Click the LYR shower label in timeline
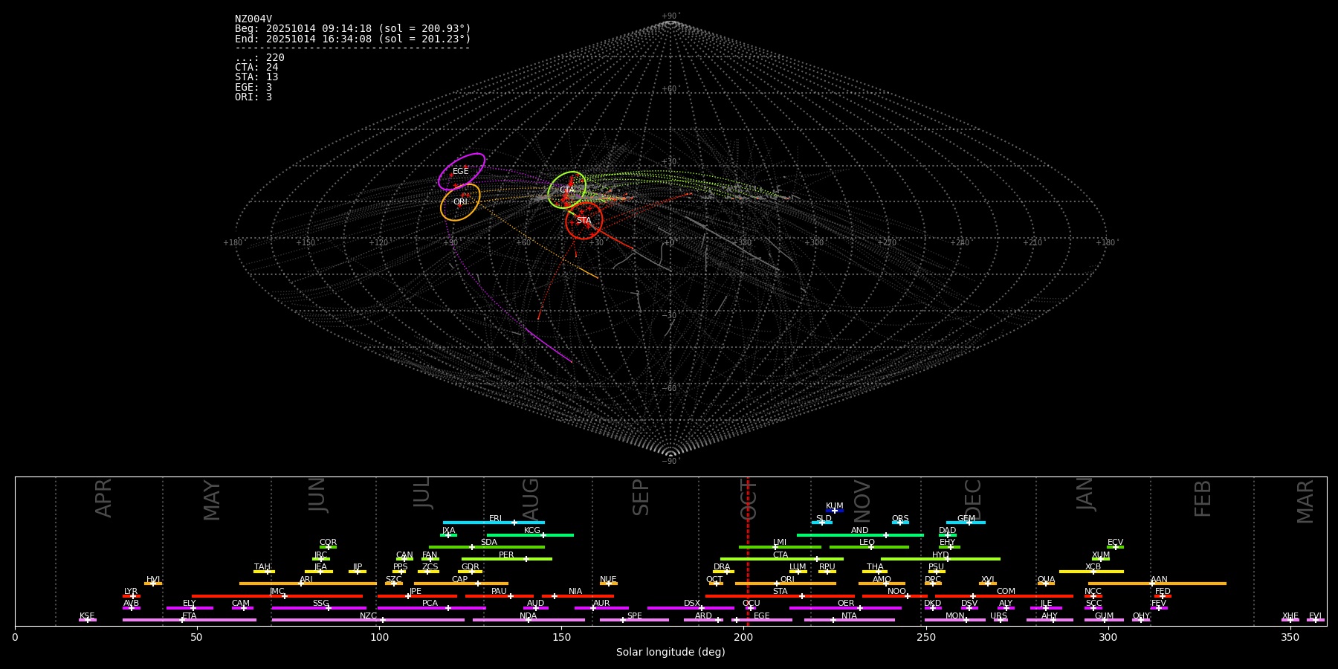Screen dimensions: 1338x669 (131, 592)
